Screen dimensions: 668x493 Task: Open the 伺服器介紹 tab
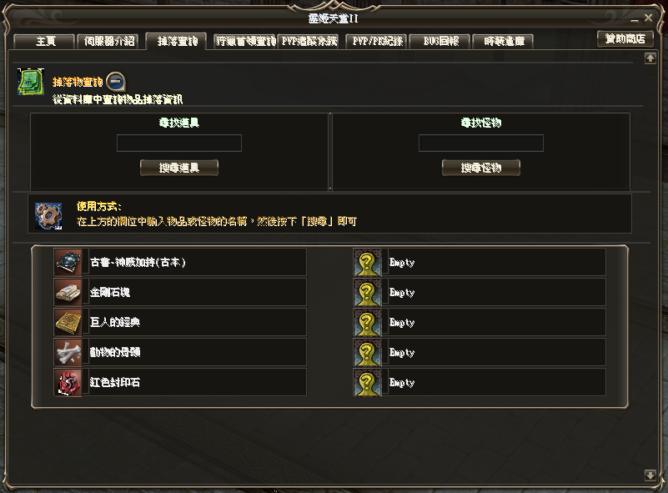point(108,42)
